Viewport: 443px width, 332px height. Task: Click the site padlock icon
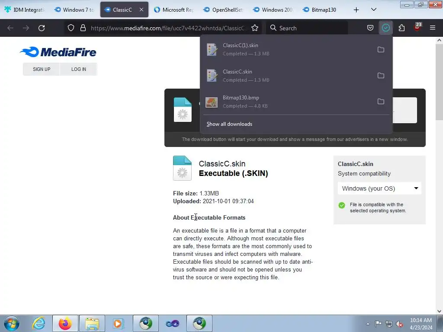(83, 28)
